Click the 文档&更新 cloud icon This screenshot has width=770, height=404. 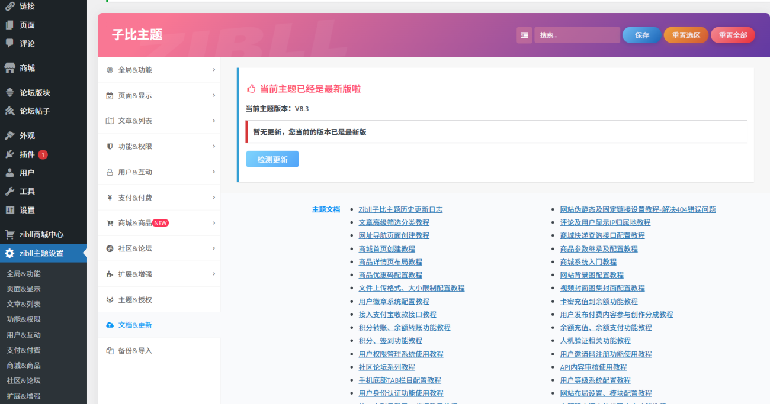110,325
